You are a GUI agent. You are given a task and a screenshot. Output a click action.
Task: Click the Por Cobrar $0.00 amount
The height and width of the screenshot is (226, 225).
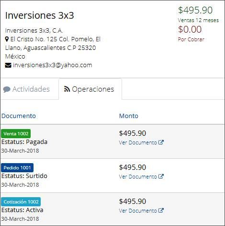point(190,29)
